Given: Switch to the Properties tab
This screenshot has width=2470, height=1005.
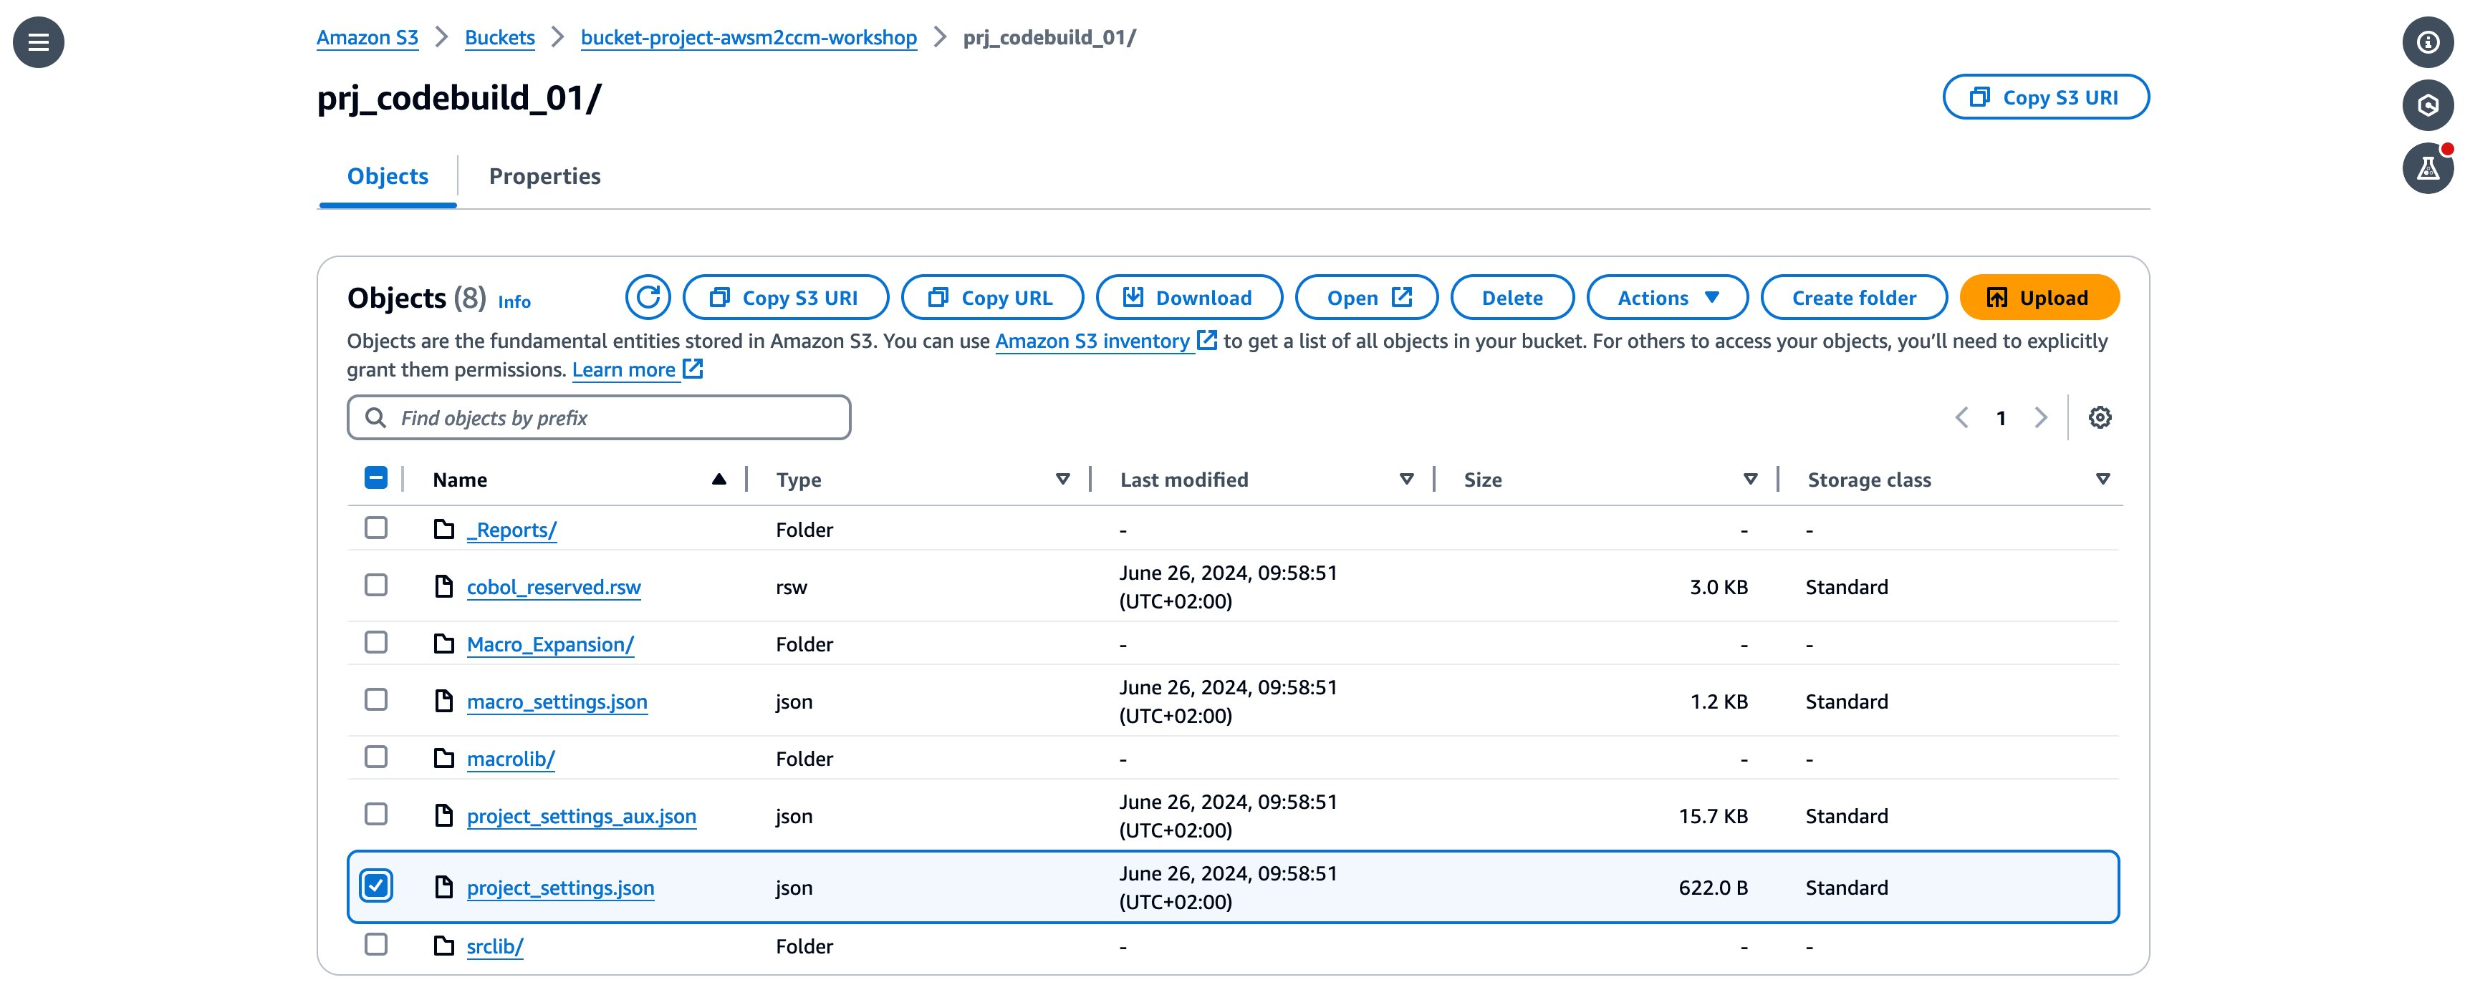Looking at the screenshot, I should [x=544, y=176].
